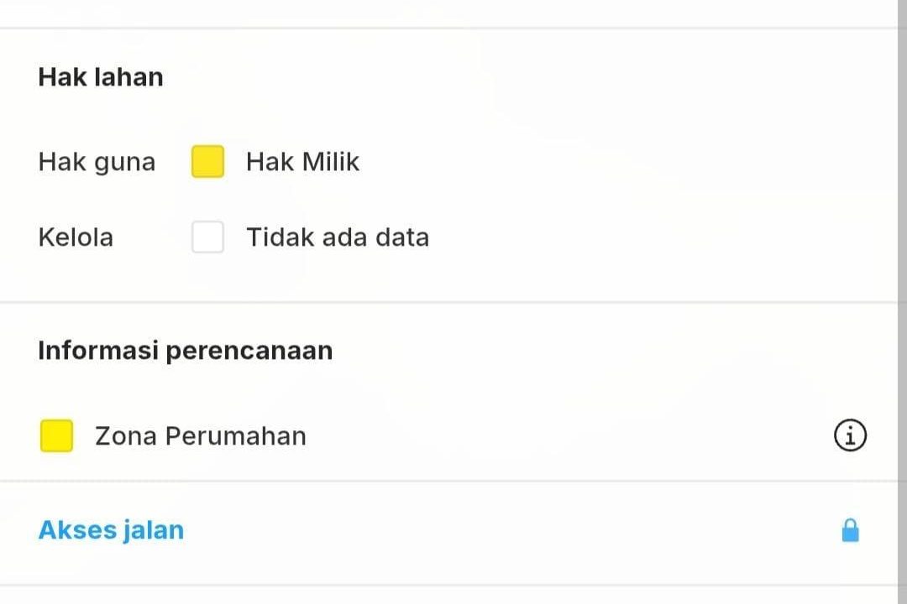
Task: Click the Zona Perumahan text
Action: pos(201,436)
